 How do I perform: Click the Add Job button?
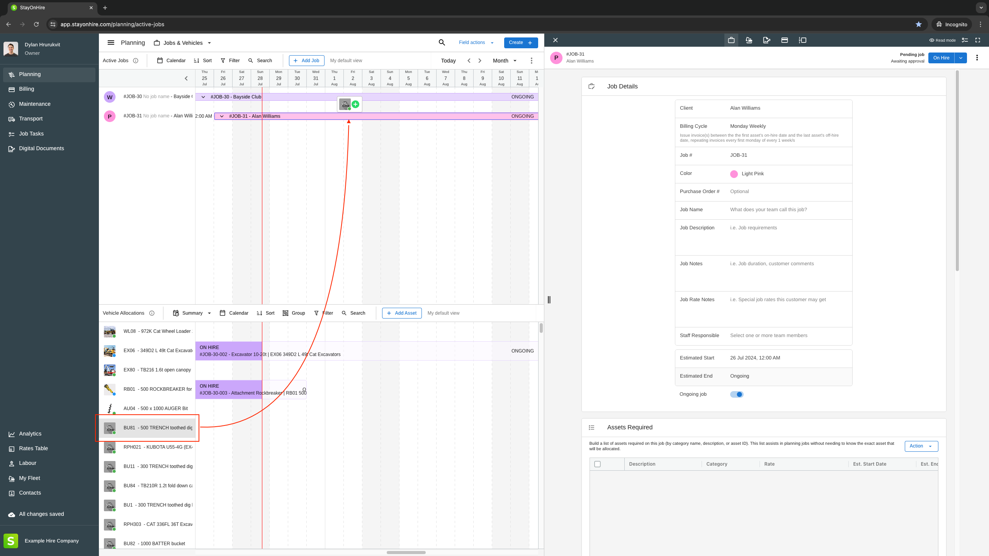click(x=306, y=61)
